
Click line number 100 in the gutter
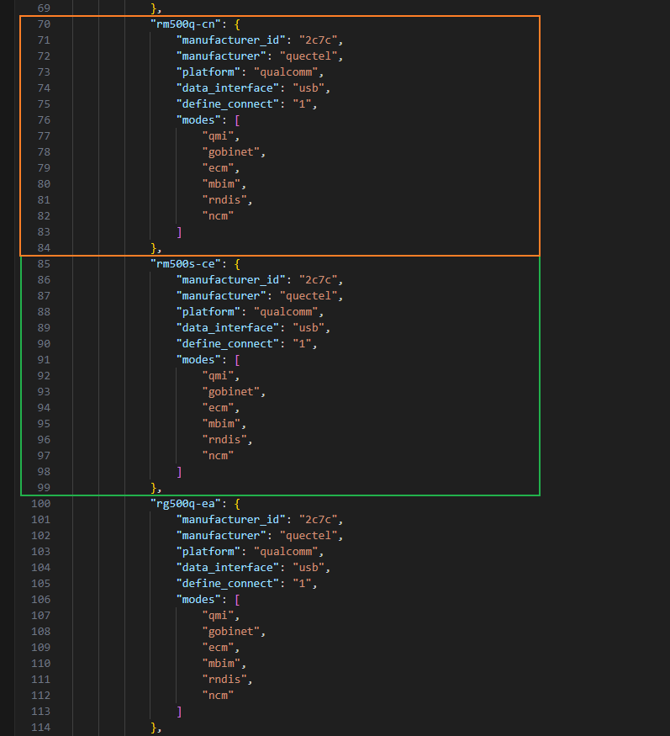41,504
